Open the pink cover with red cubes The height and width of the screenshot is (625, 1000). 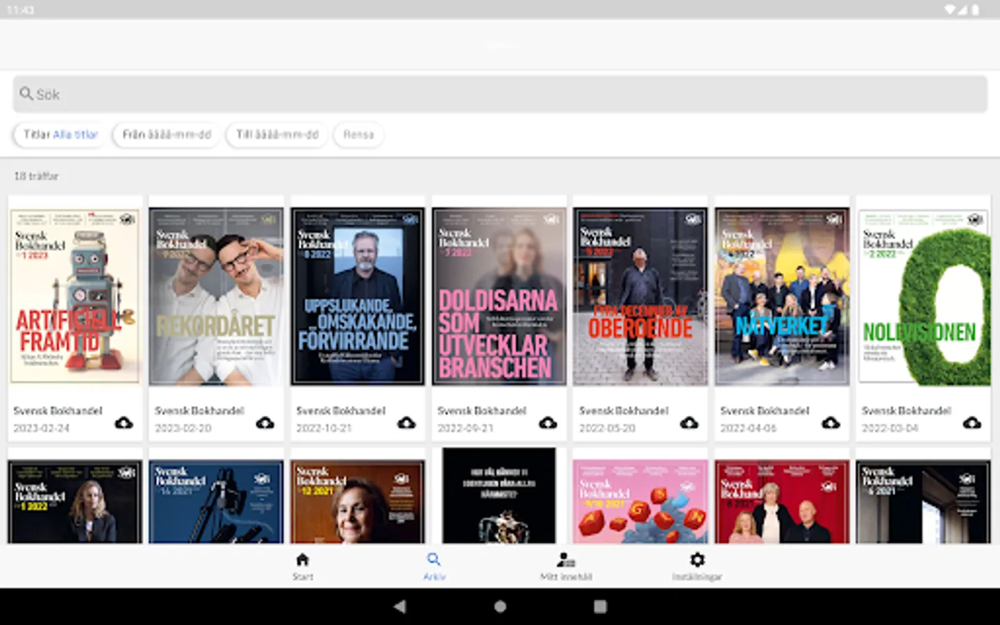coord(640,501)
